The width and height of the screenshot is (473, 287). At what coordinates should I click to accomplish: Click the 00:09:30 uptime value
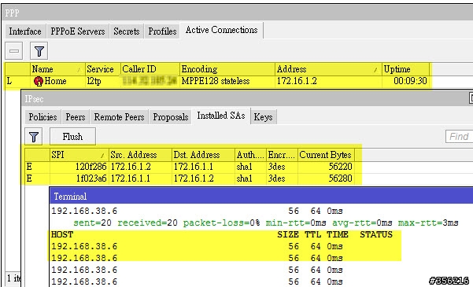click(x=410, y=81)
